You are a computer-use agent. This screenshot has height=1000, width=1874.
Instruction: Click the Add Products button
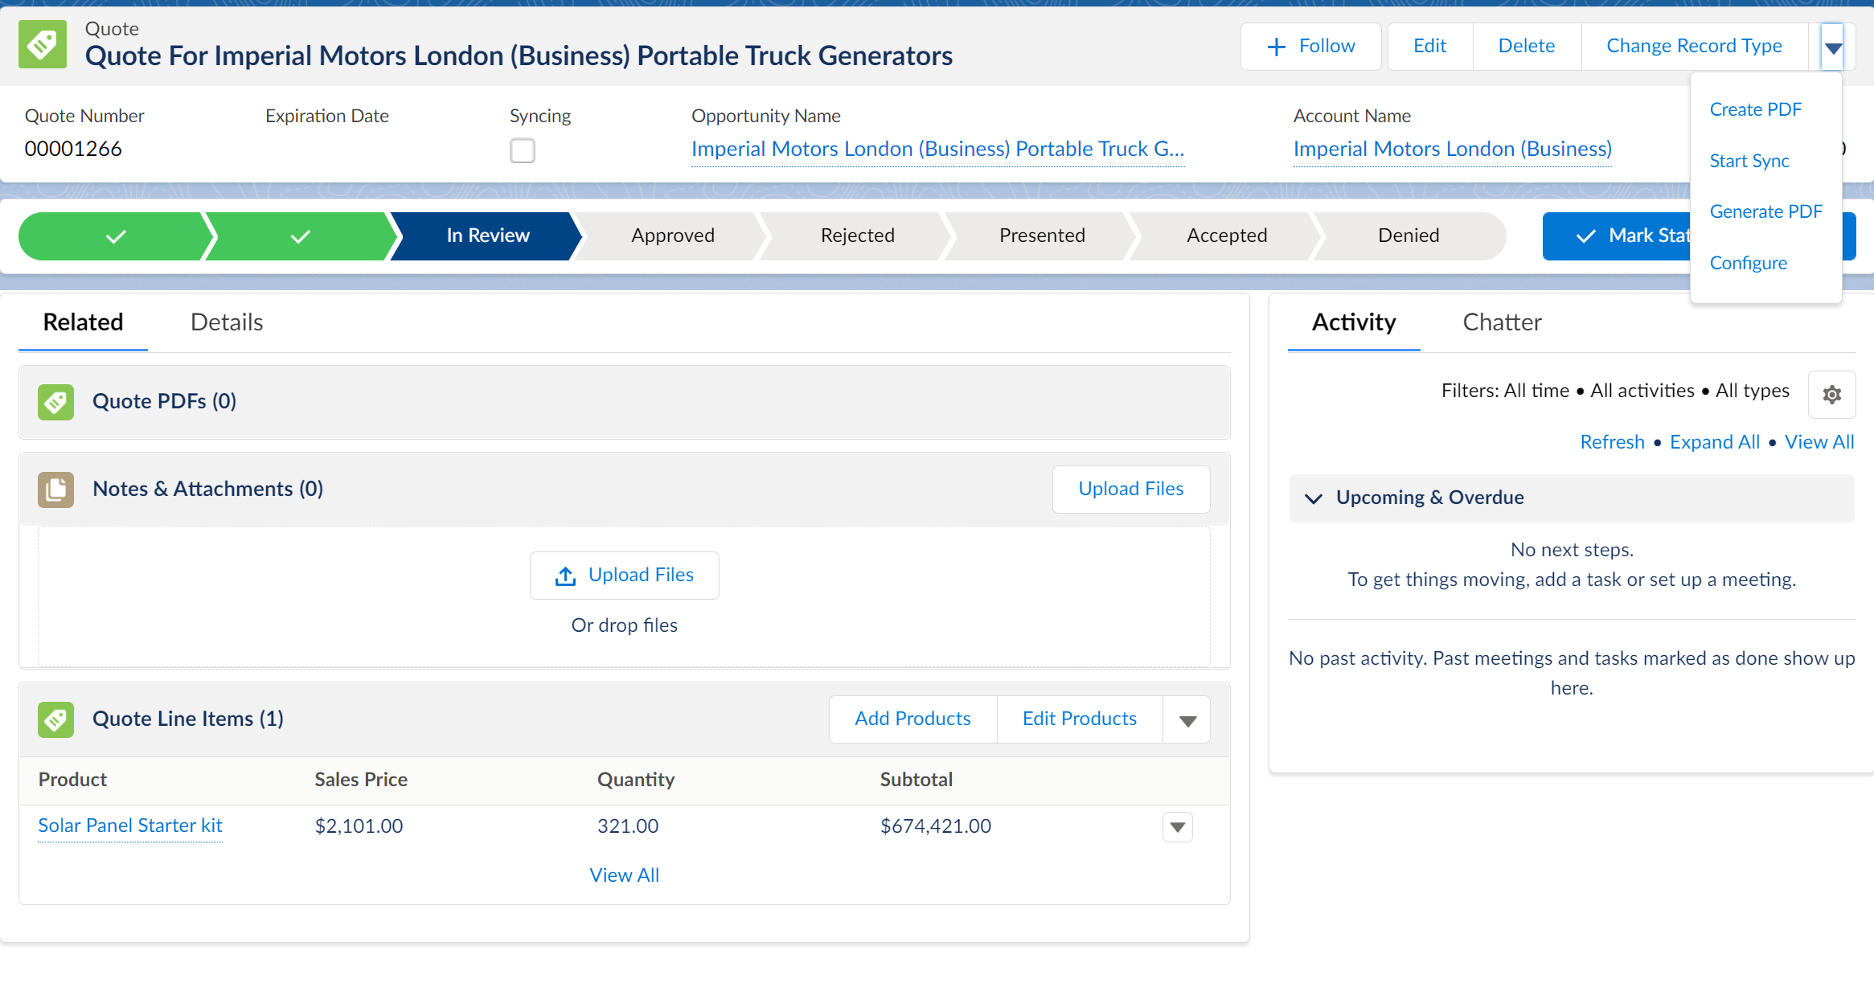(912, 719)
